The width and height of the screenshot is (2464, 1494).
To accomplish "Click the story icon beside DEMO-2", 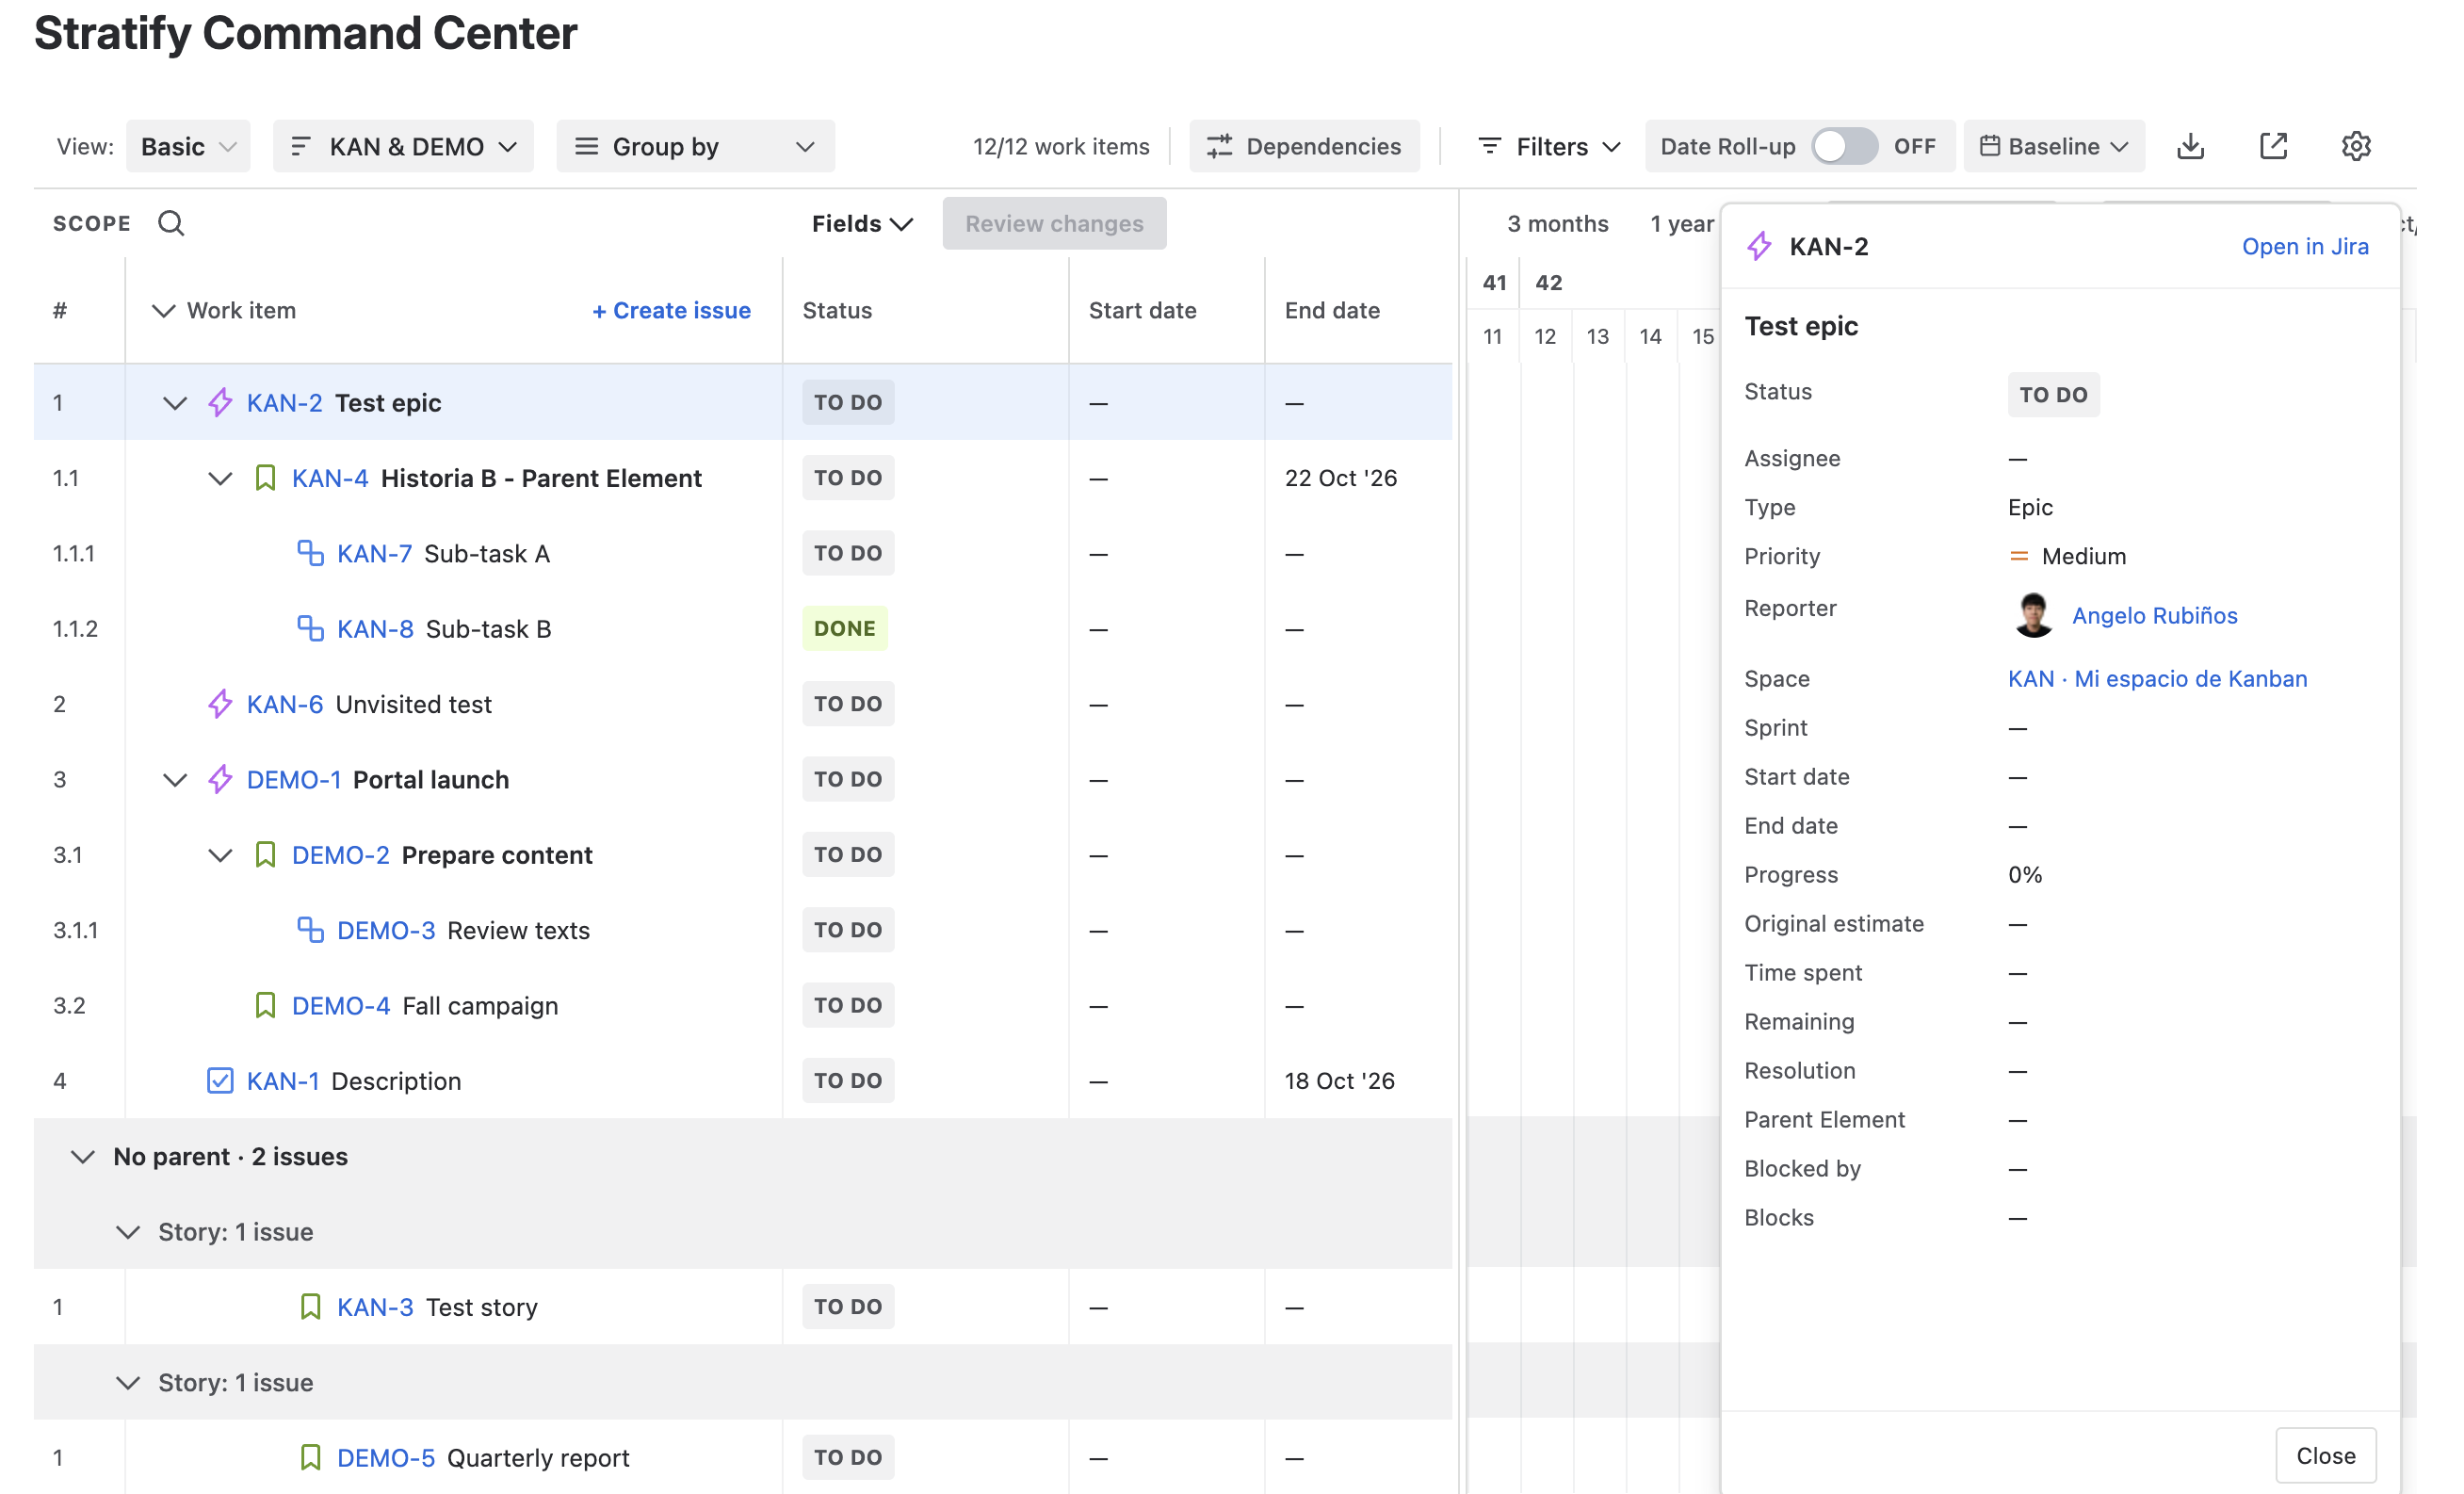I will [265, 855].
